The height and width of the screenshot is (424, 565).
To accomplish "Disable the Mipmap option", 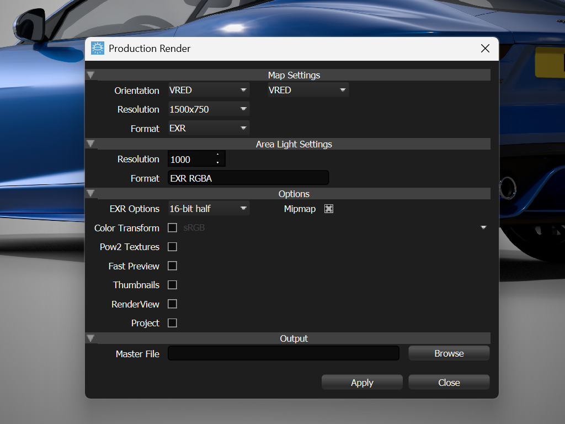I will (328, 209).
